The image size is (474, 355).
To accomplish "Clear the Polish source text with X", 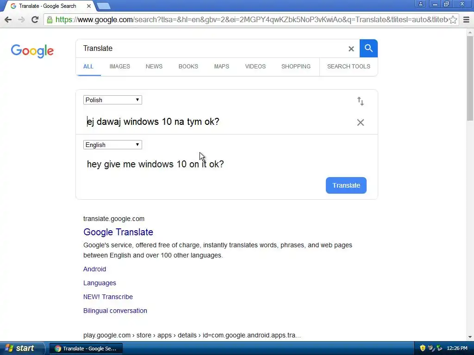I will (x=360, y=122).
